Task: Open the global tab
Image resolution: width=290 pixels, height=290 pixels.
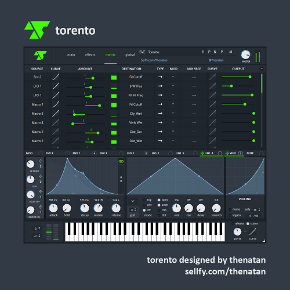Action: (130, 55)
